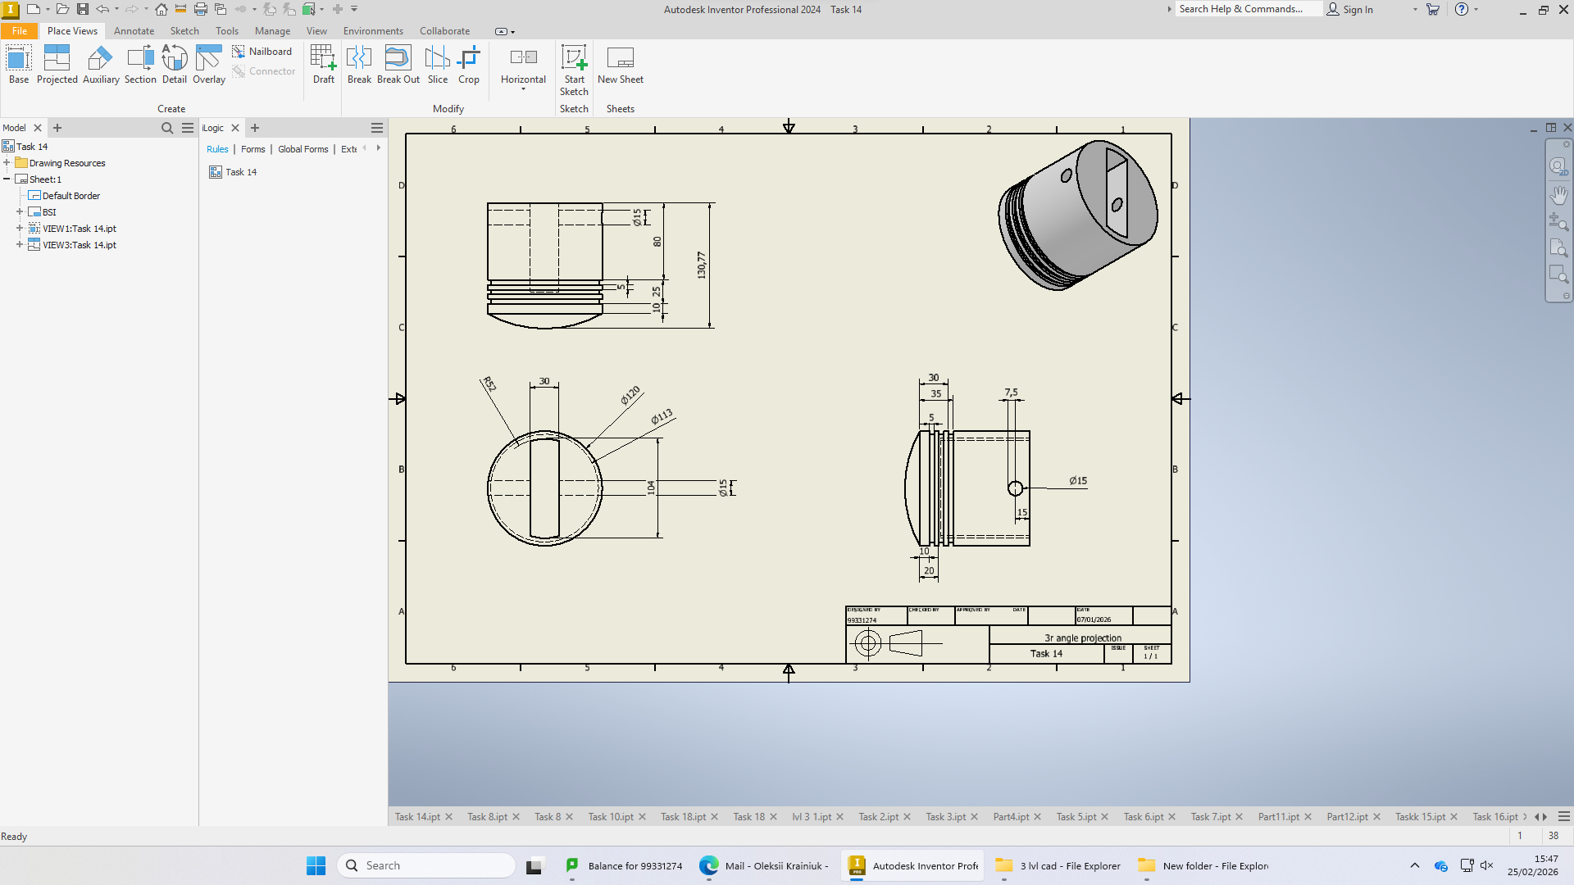The image size is (1574, 885).
Task: Switch to the Task 8.ipt document tab
Action: [x=487, y=817]
